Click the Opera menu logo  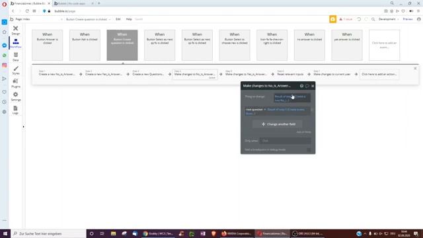click(5, 4)
